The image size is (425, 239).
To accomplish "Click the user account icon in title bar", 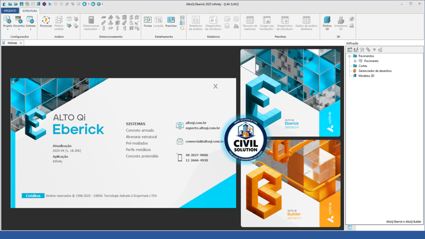I will [x=84, y=4].
